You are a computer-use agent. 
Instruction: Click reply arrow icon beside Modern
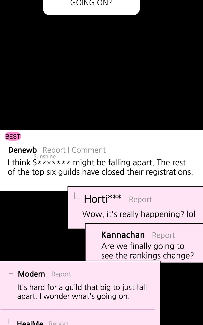(10, 271)
